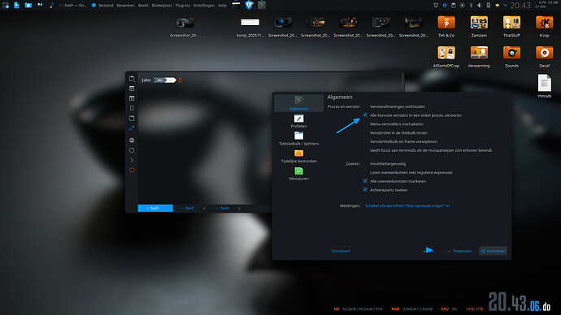Open the Krap desktop folder

click(x=544, y=27)
